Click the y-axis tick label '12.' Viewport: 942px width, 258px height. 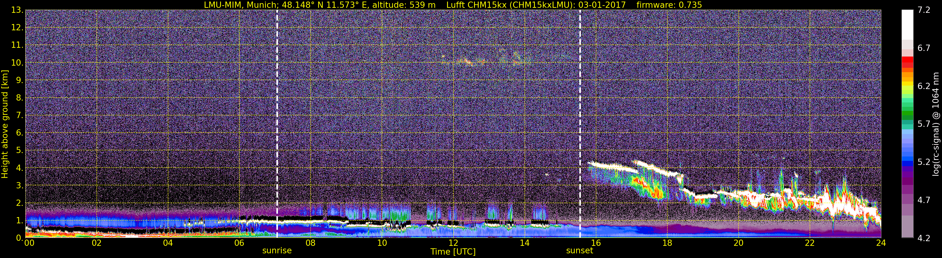(17, 28)
